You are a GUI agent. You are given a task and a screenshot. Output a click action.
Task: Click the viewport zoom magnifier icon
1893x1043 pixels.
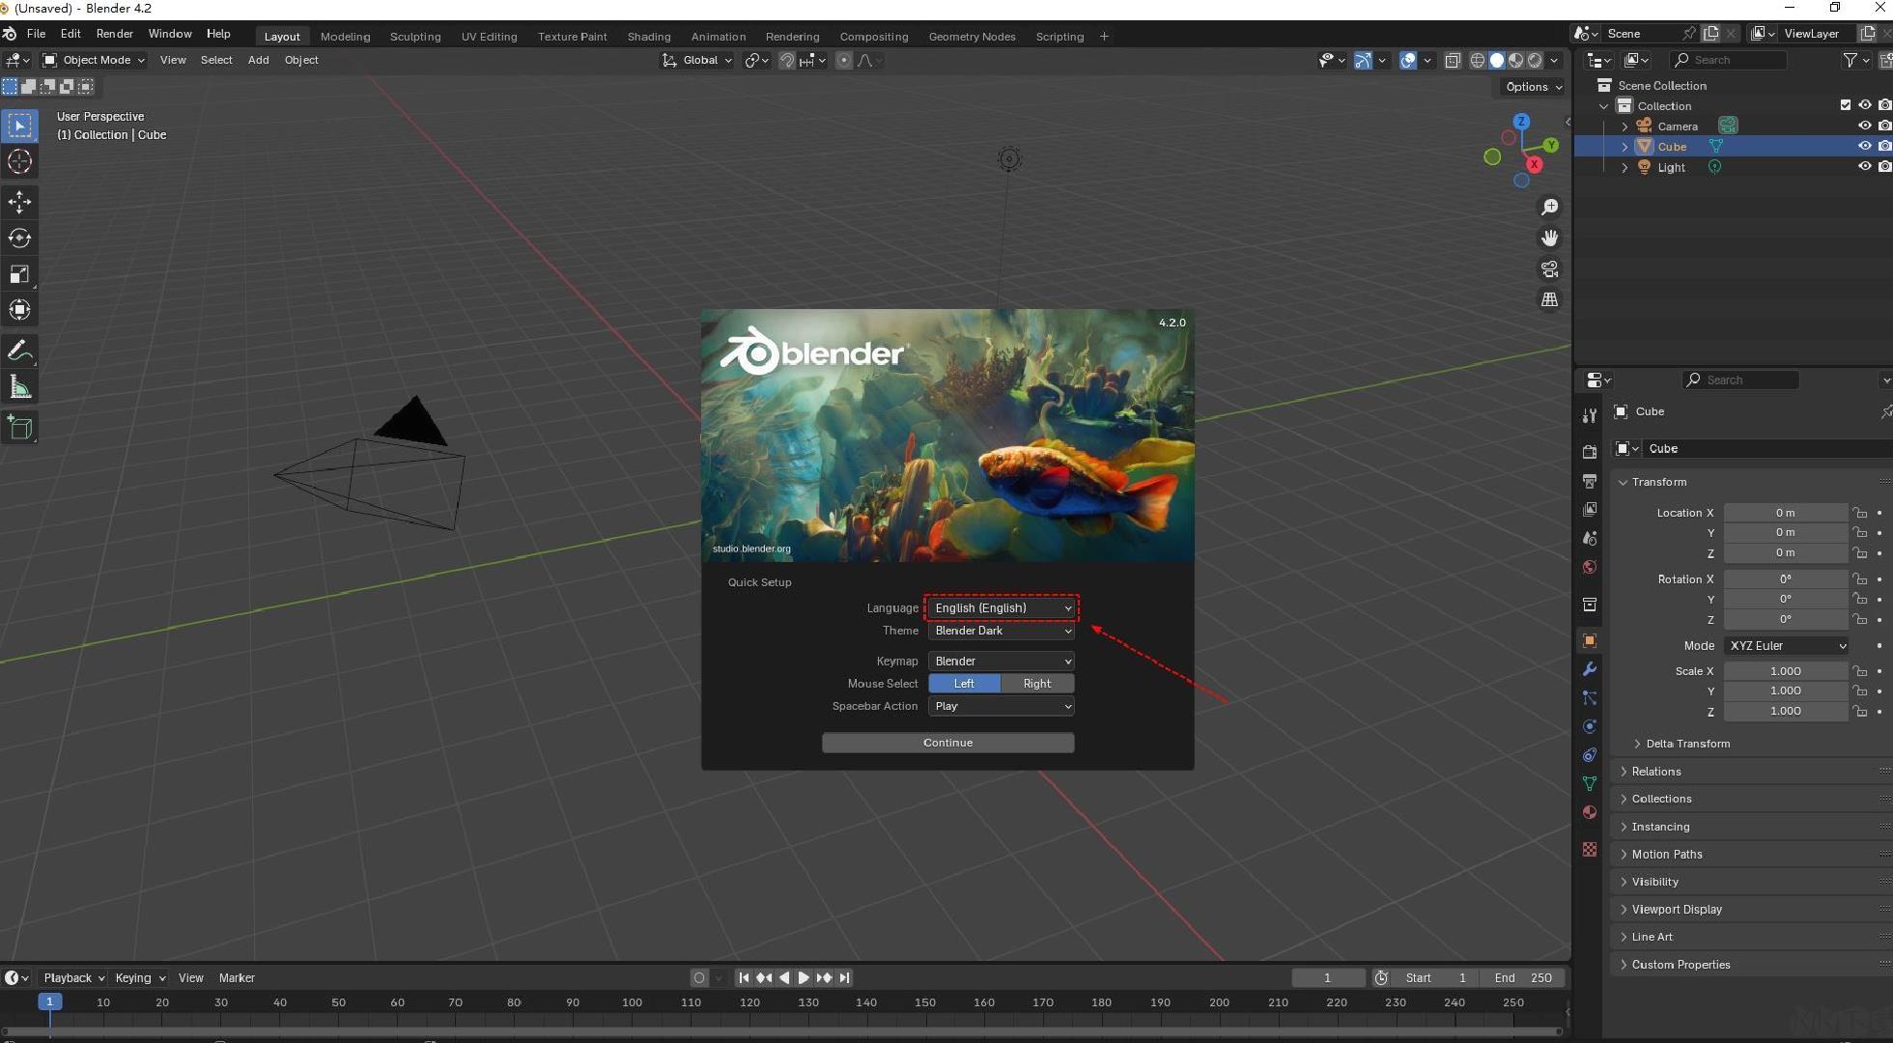tap(1549, 207)
